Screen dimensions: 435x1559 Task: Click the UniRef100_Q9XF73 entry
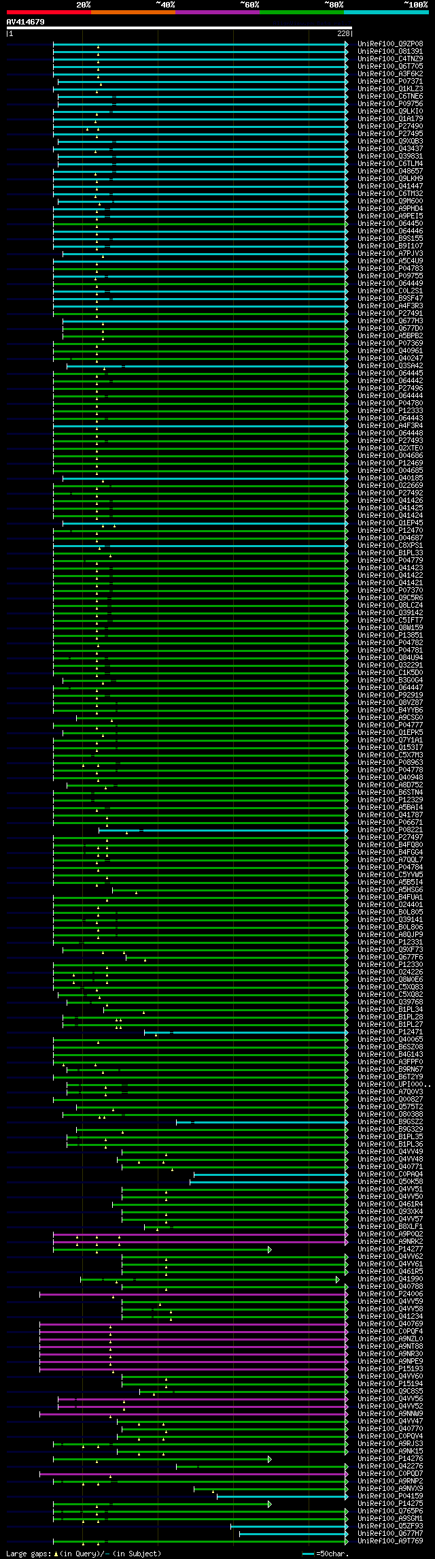click(x=390, y=950)
